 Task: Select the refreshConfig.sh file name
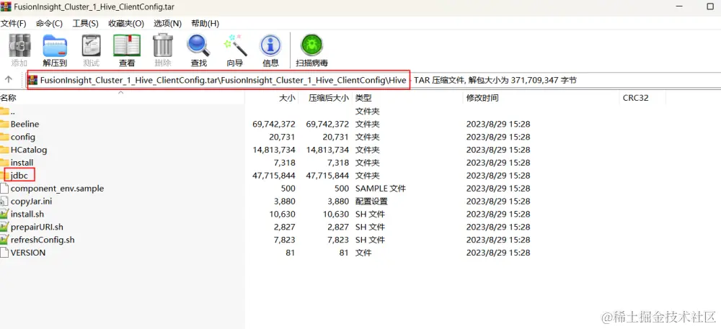[43, 240]
